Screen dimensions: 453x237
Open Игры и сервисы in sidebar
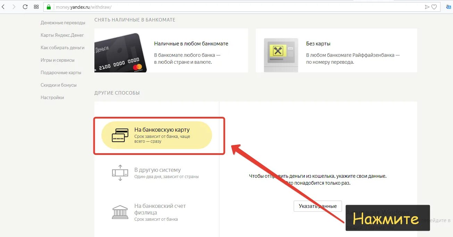click(58, 60)
